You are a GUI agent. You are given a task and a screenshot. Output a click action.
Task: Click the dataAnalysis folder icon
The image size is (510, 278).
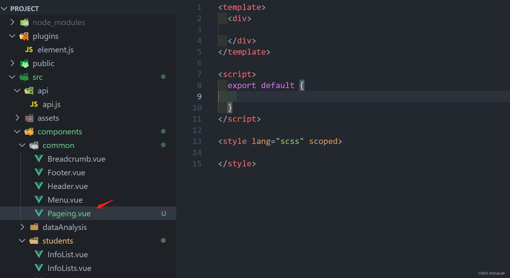click(x=34, y=227)
